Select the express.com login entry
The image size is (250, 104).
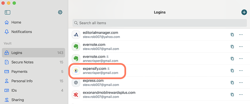pyautogui.click(x=159, y=83)
